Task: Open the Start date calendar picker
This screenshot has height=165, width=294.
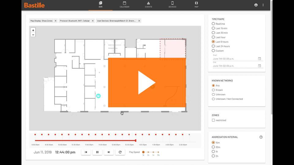Action: [259, 59]
